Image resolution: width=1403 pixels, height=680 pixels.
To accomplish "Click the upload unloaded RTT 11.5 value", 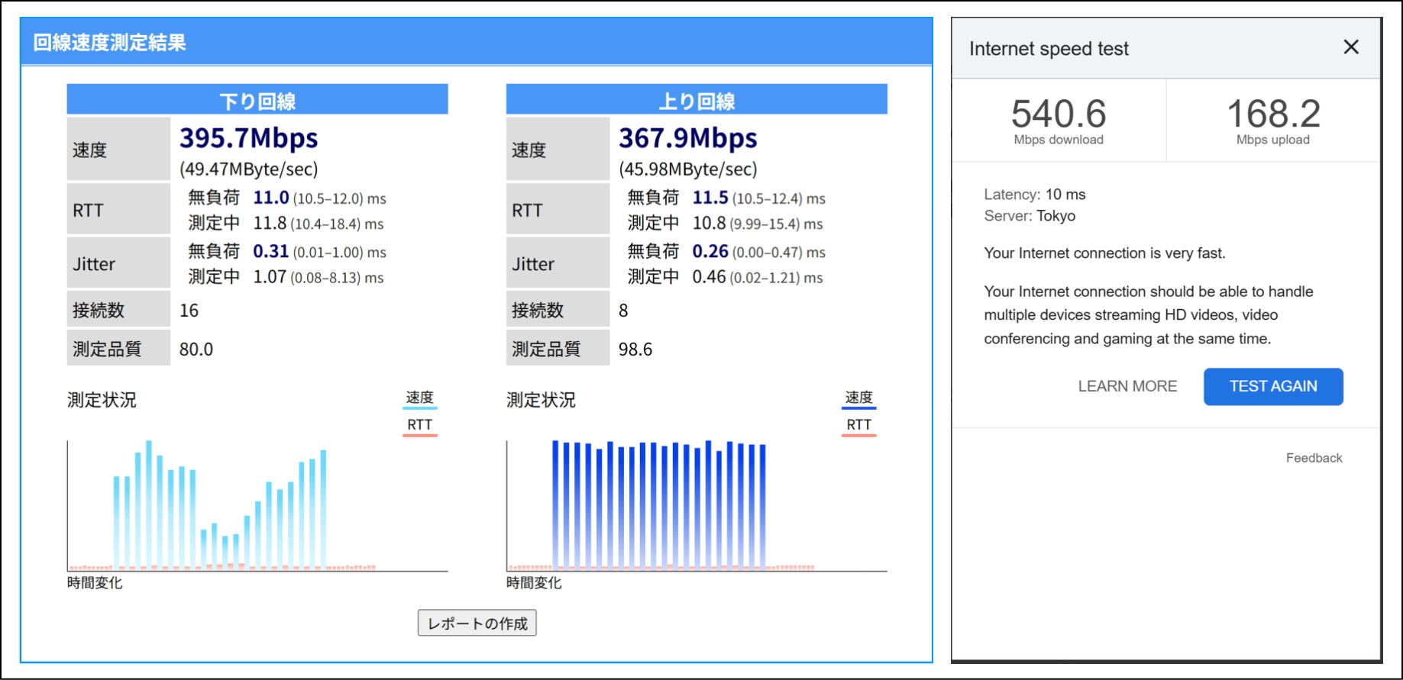I will [x=710, y=198].
